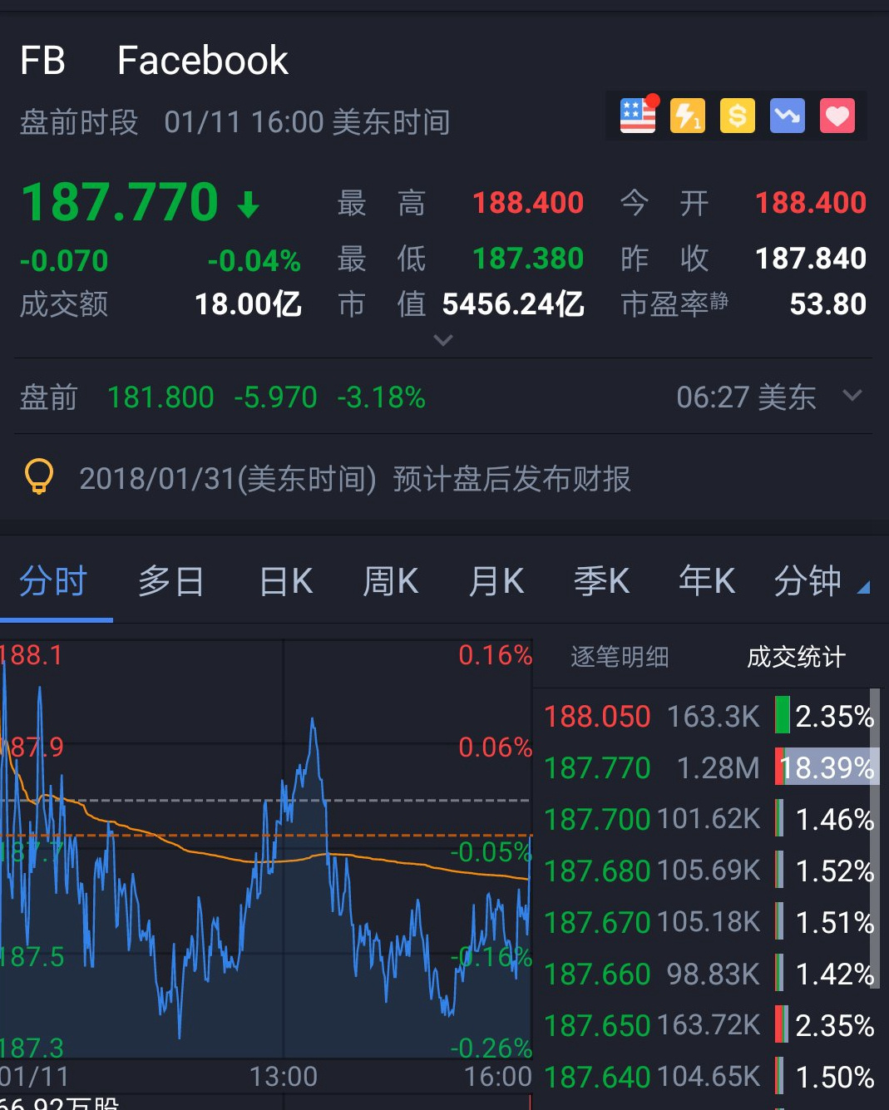Tap the Facebook stock name title
Screen dimensions: 889x1110
pos(203,61)
